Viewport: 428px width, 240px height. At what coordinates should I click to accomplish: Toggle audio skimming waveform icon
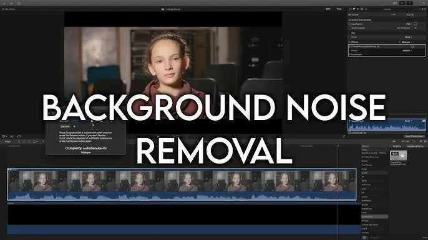click(394, 142)
